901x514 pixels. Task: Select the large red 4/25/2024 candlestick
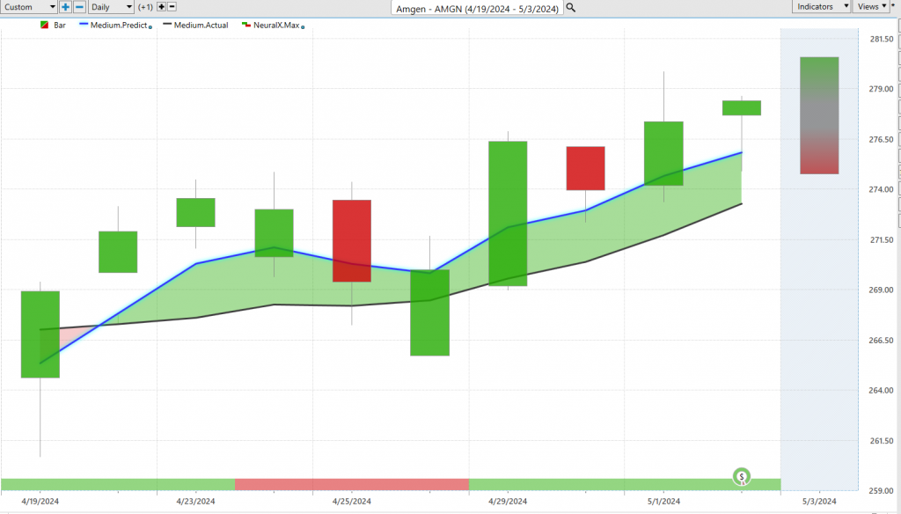(352, 241)
